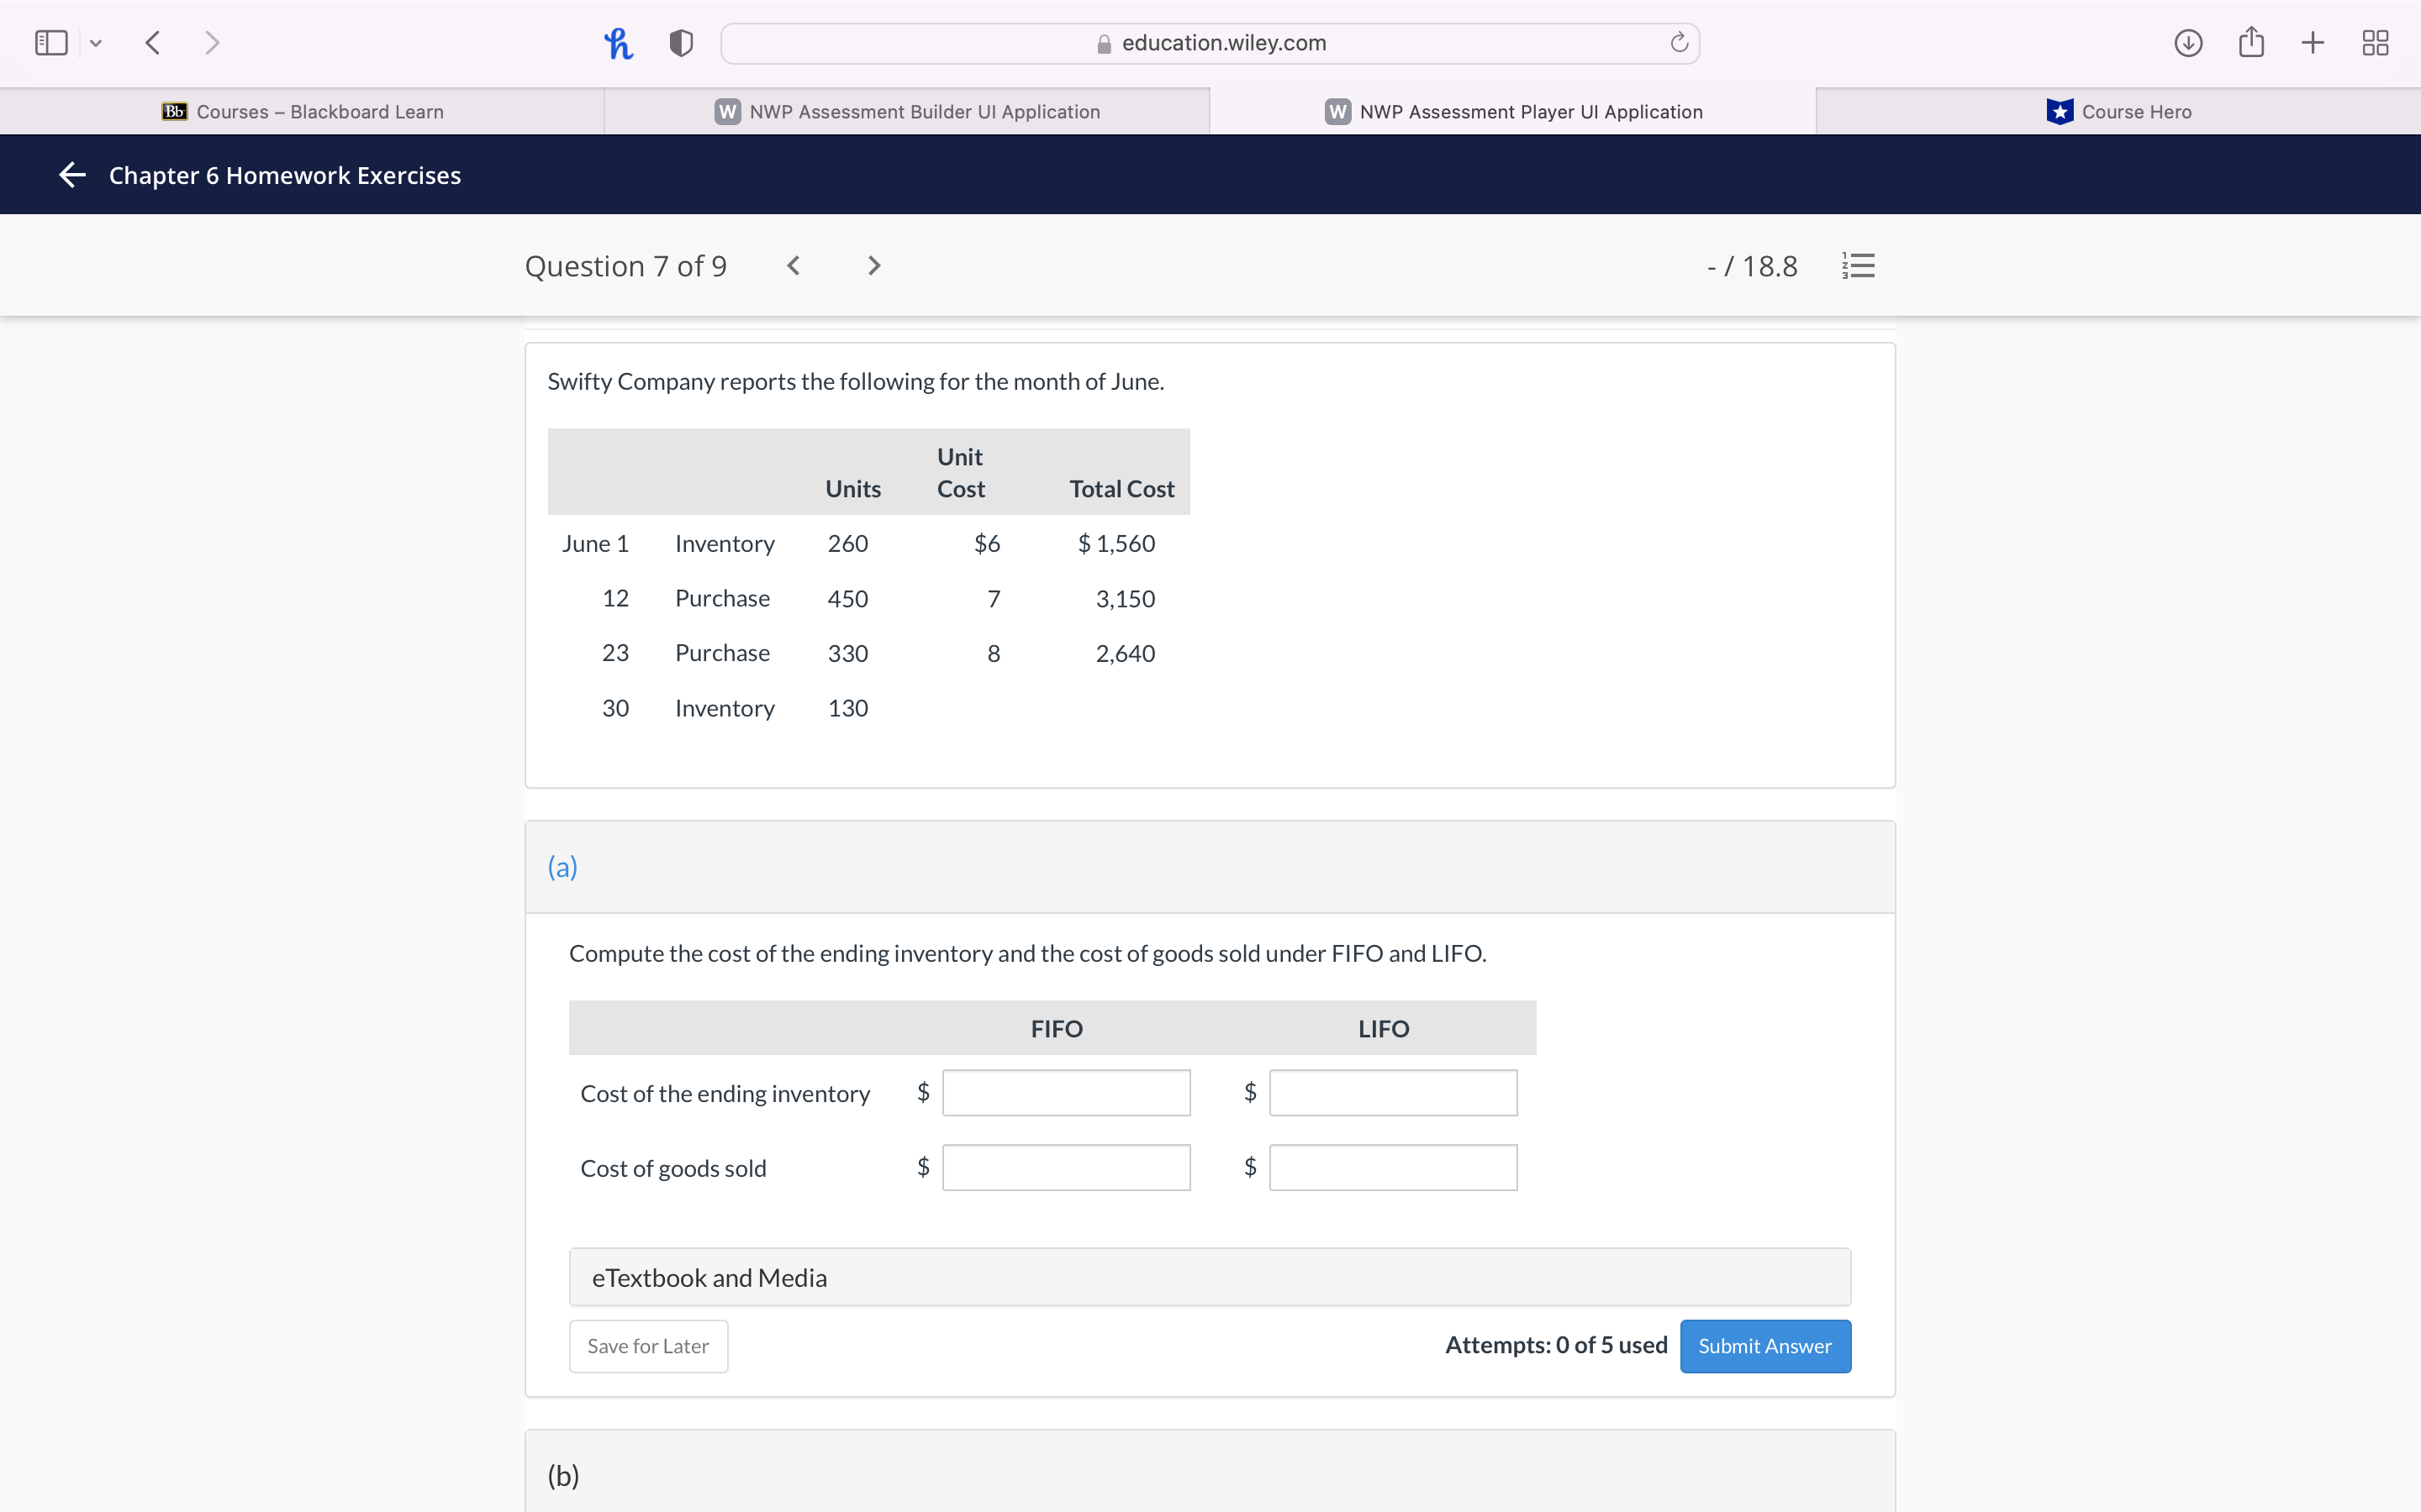This screenshot has height=1512, width=2421.
Task: Open the Safari downloads icon
Action: 2188,43
